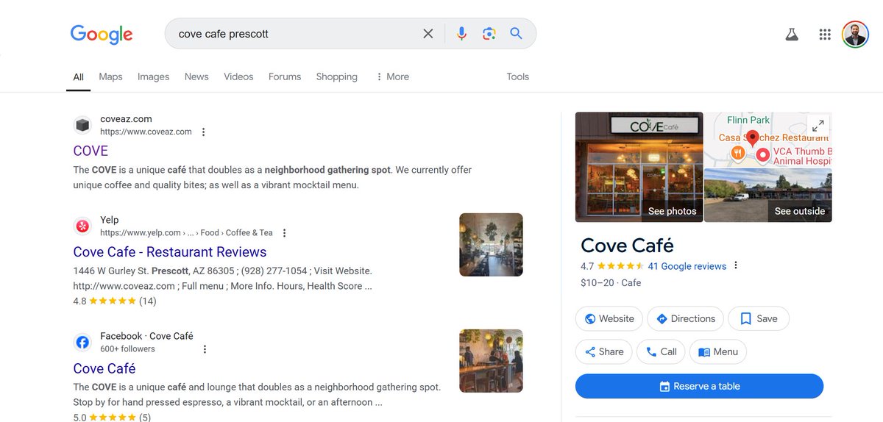Viewport: 883px width, 422px height.
Task: Click the Yelp favicon
Action: pyautogui.click(x=83, y=226)
